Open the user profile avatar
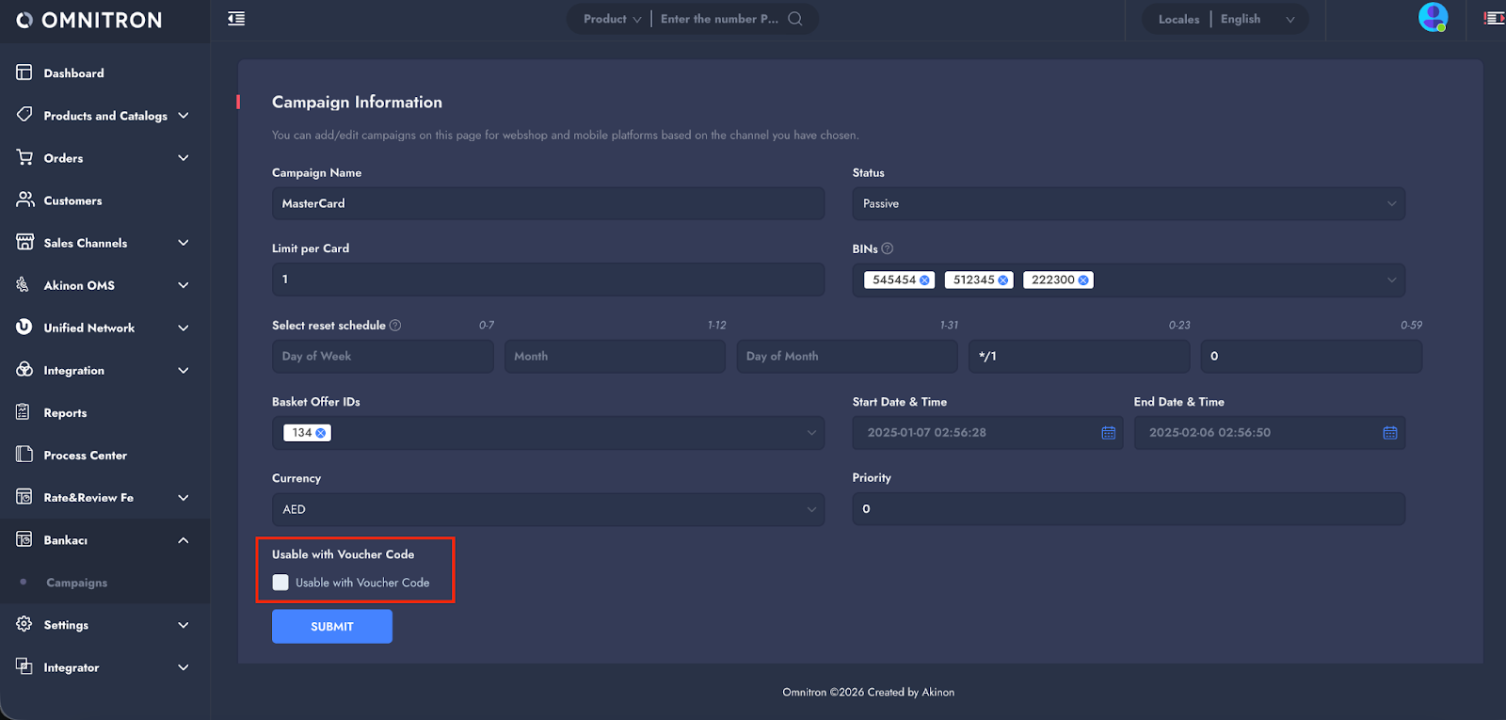 coord(1433,17)
